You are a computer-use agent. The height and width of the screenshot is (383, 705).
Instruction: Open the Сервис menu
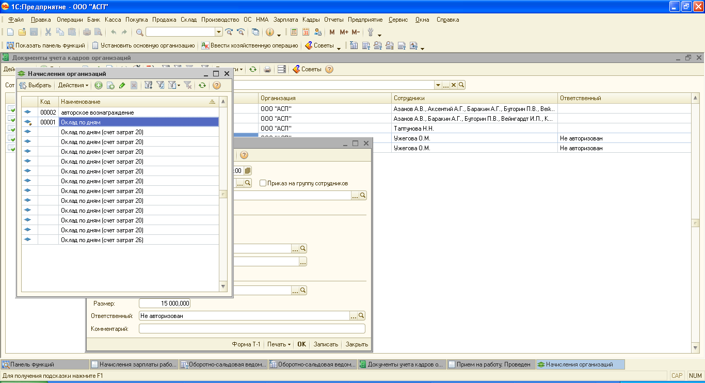pyautogui.click(x=398, y=20)
